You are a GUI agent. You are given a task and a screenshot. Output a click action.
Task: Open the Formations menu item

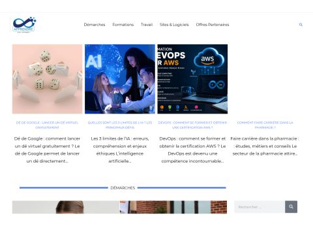point(123,25)
